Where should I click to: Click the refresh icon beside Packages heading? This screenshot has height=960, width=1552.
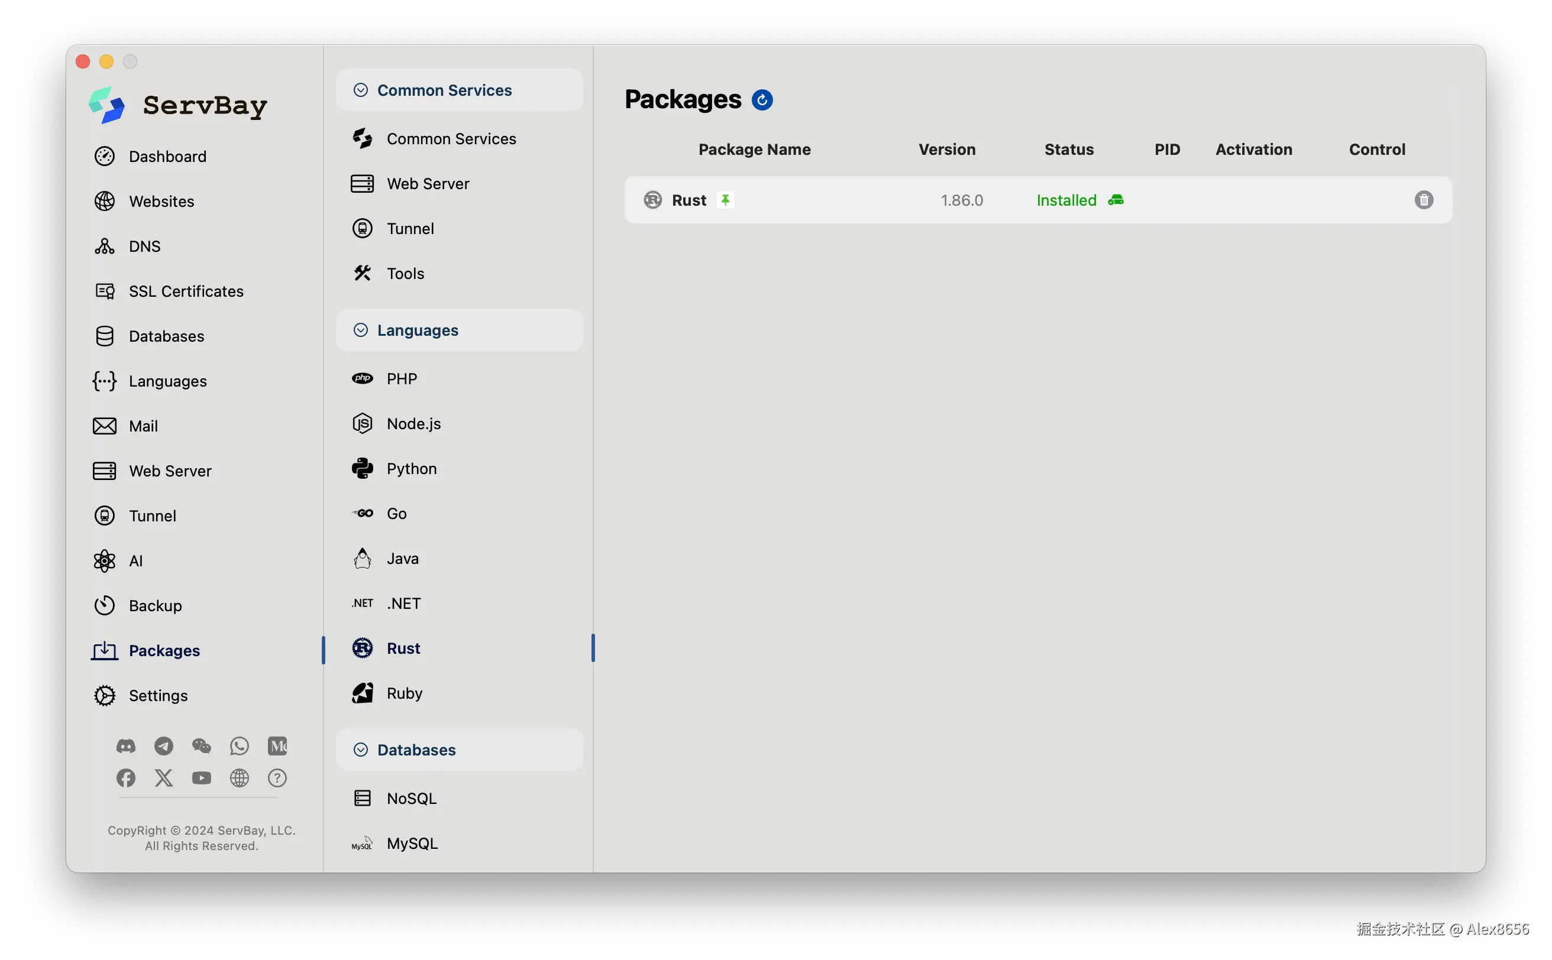[x=762, y=100]
